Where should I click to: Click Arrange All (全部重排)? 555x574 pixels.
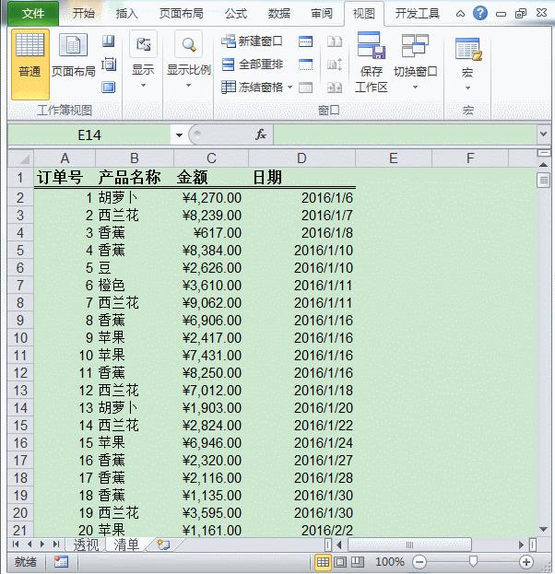(x=252, y=64)
